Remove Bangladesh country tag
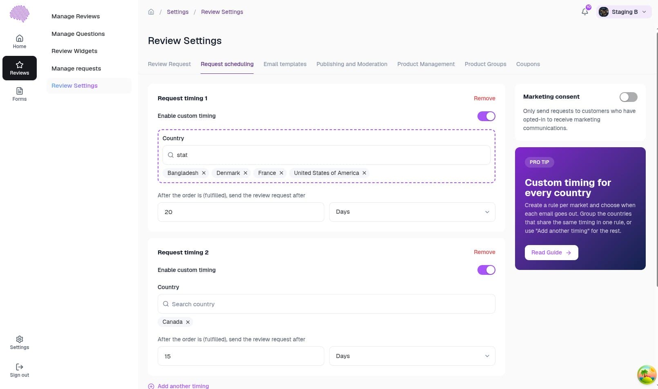The image size is (658, 389). coord(204,173)
